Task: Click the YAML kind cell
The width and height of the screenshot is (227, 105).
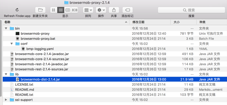Action: (x=203, y=49)
